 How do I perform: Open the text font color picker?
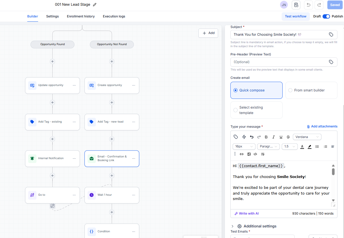[x=302, y=147]
